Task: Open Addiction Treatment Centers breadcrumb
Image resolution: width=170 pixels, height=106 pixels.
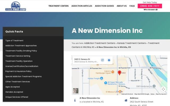Action: point(100,43)
